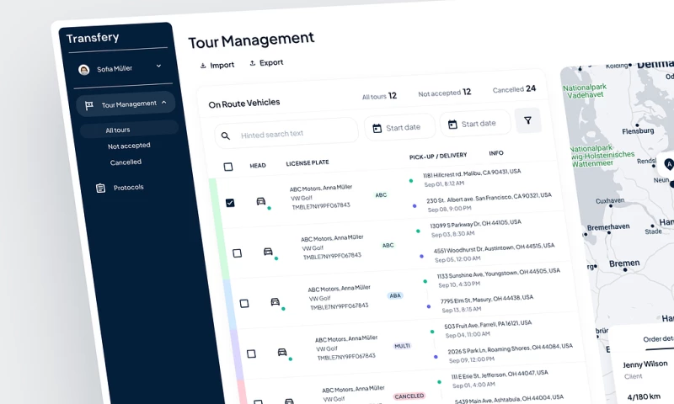Click the Import button
674x404 pixels.
[217, 65]
